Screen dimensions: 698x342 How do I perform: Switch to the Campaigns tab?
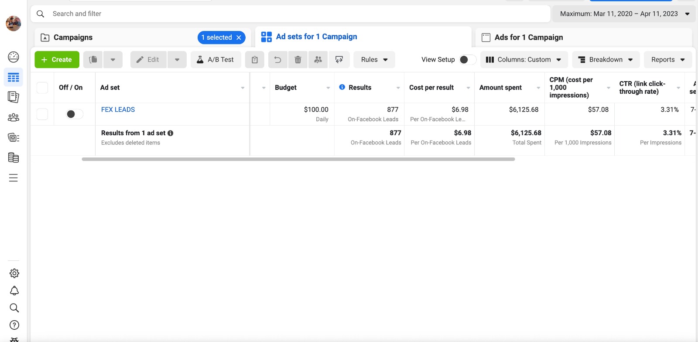[x=73, y=38]
